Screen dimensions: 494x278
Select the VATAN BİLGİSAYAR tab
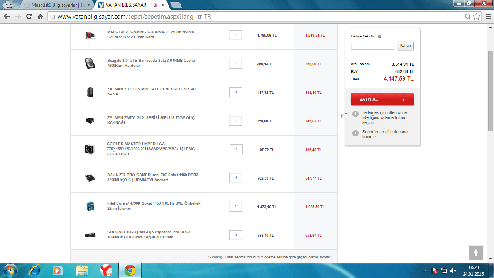click(131, 5)
